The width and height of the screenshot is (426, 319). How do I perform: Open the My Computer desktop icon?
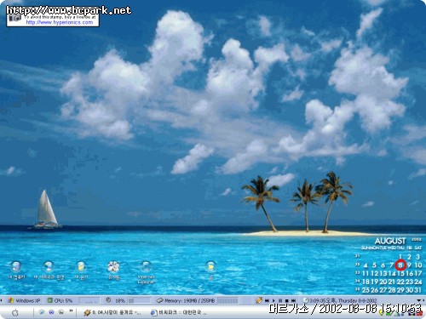pyautogui.click(x=16, y=271)
